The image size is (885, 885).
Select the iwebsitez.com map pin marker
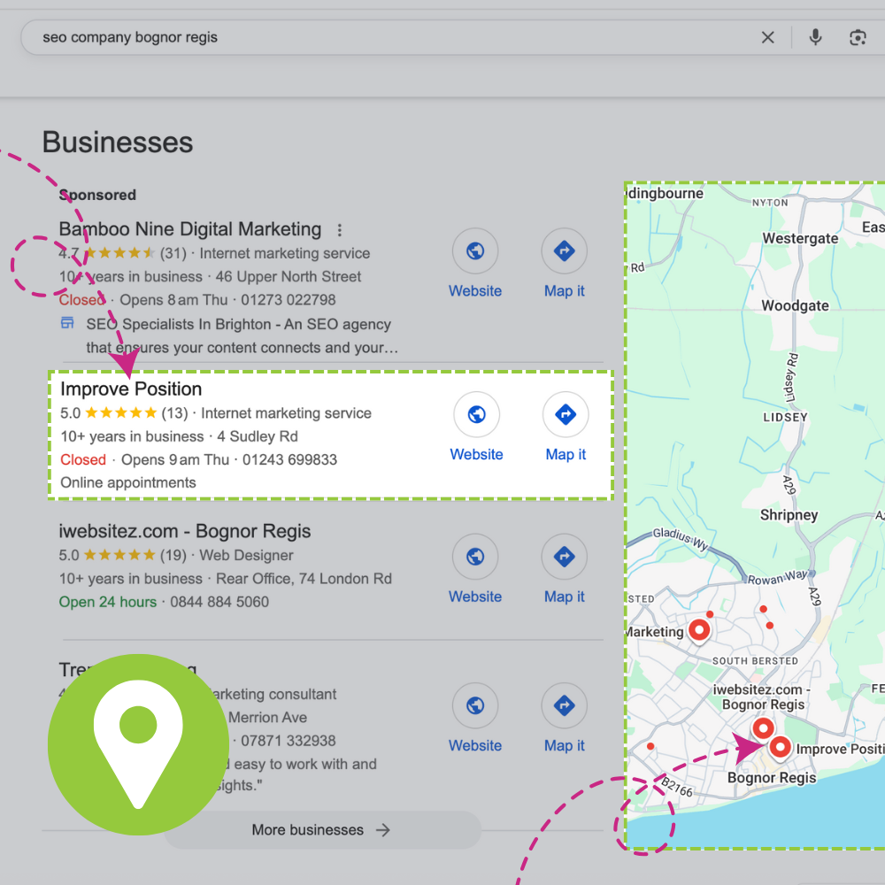762,728
